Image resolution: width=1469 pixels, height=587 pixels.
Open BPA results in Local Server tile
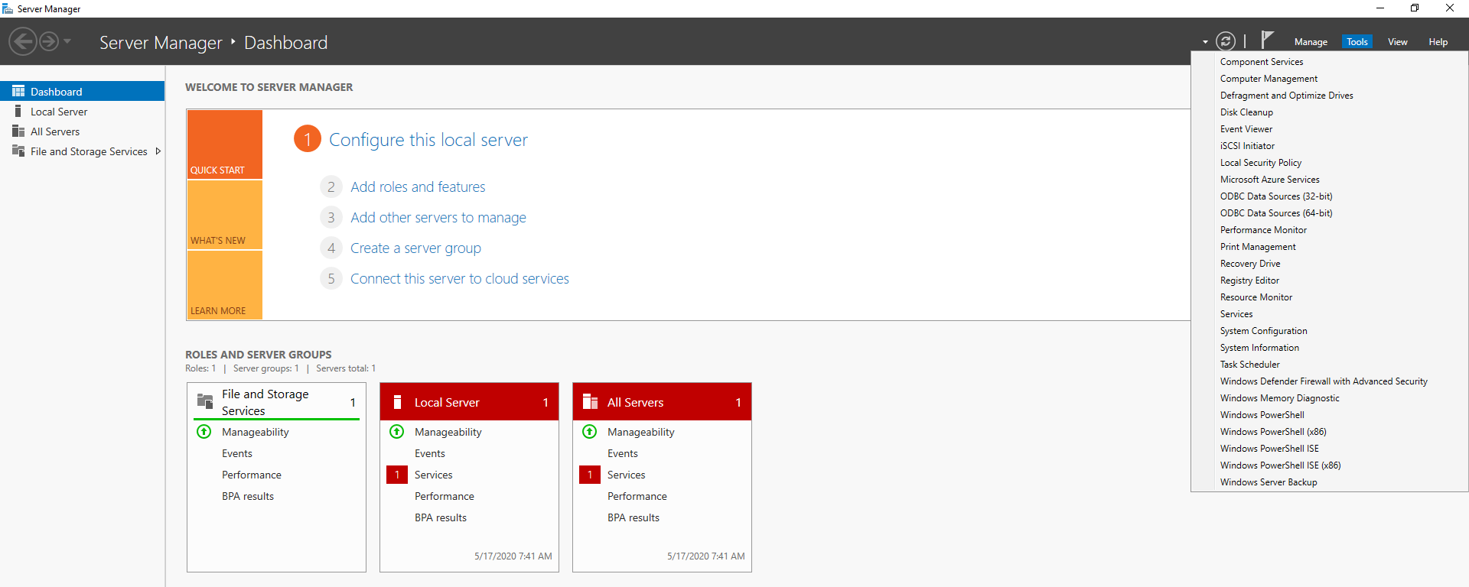(x=441, y=517)
